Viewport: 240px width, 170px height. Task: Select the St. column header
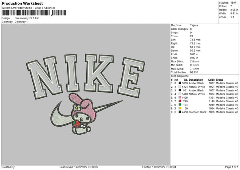click(x=186, y=80)
